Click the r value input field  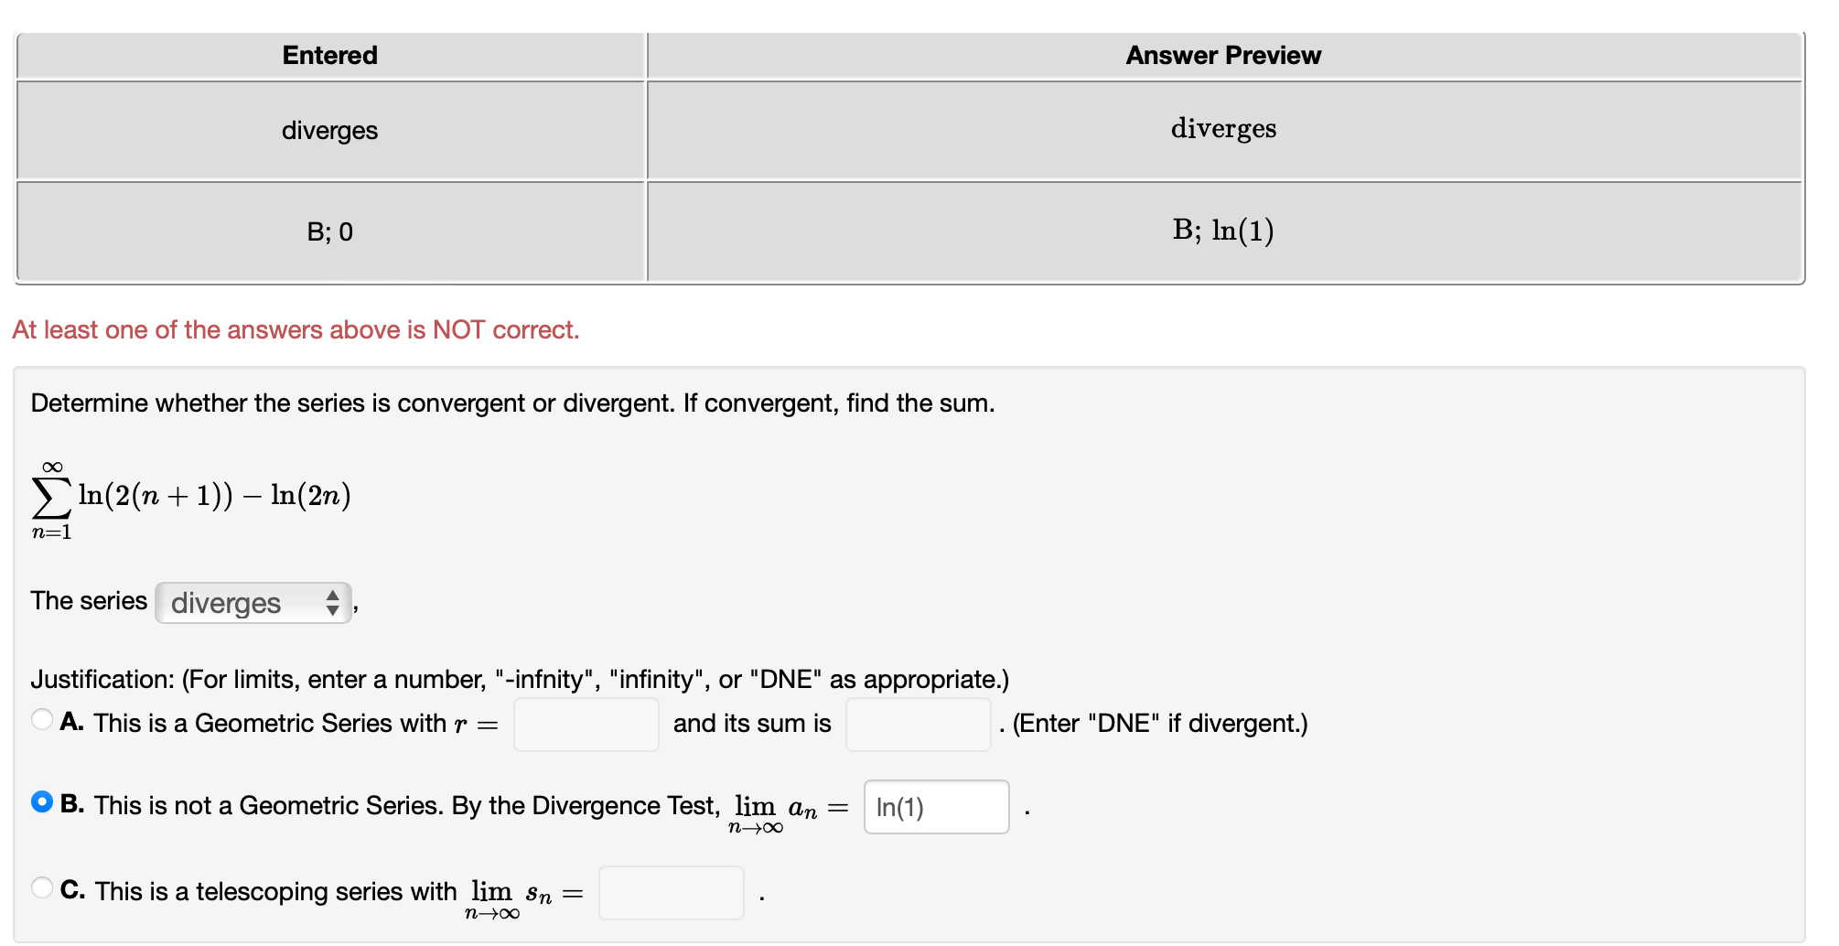point(586,724)
